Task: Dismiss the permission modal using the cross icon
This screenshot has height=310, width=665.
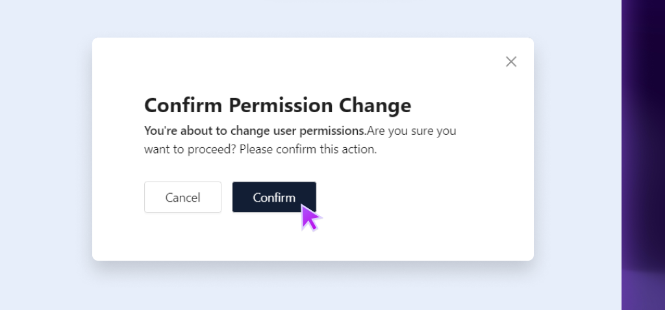Action: click(x=511, y=62)
